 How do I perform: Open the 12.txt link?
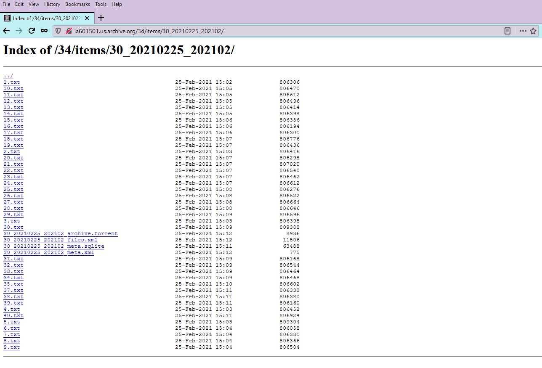point(13,101)
